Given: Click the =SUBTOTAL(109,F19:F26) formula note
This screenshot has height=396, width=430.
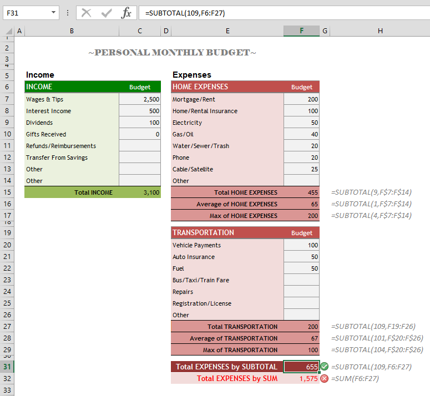Looking at the screenshot, I should [373, 326].
